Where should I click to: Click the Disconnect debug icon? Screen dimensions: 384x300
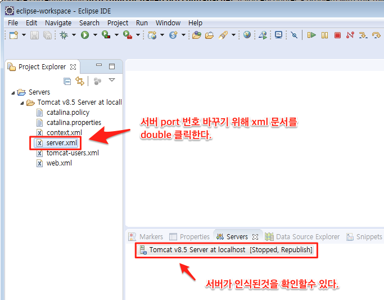350,35
